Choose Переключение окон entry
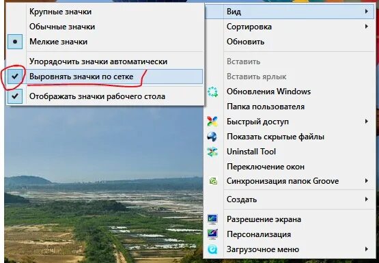Screen dimensions: 379x263 [x=290, y=167]
